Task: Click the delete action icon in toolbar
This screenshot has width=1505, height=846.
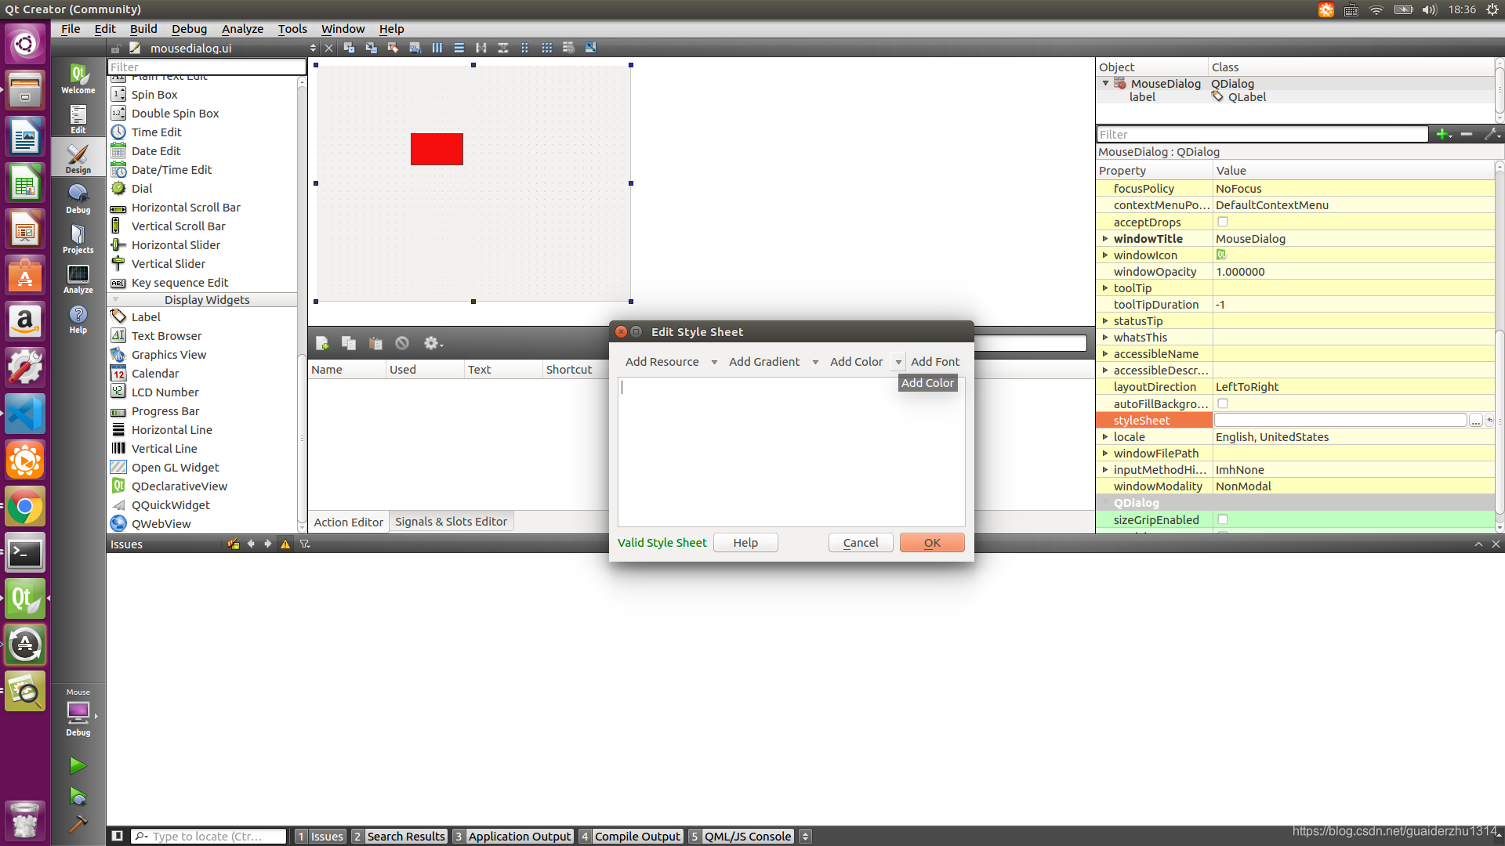Action: click(x=402, y=343)
